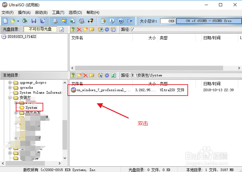The image size is (242, 172).
Task: Sort disc files by 日期/时间 column header
Action: pyautogui.click(x=219, y=38)
